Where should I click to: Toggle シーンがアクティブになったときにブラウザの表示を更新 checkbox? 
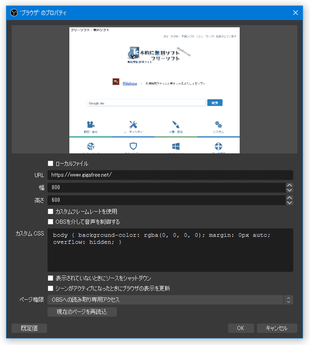pos(51,288)
